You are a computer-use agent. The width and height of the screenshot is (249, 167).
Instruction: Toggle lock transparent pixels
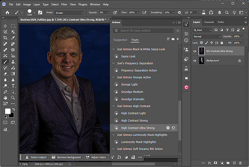201,43
